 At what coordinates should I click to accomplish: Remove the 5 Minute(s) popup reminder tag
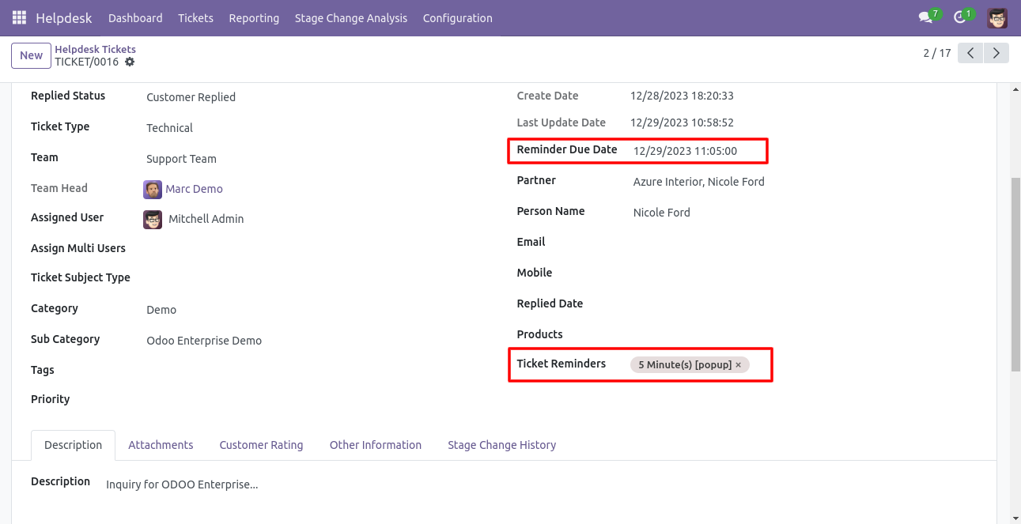(739, 364)
